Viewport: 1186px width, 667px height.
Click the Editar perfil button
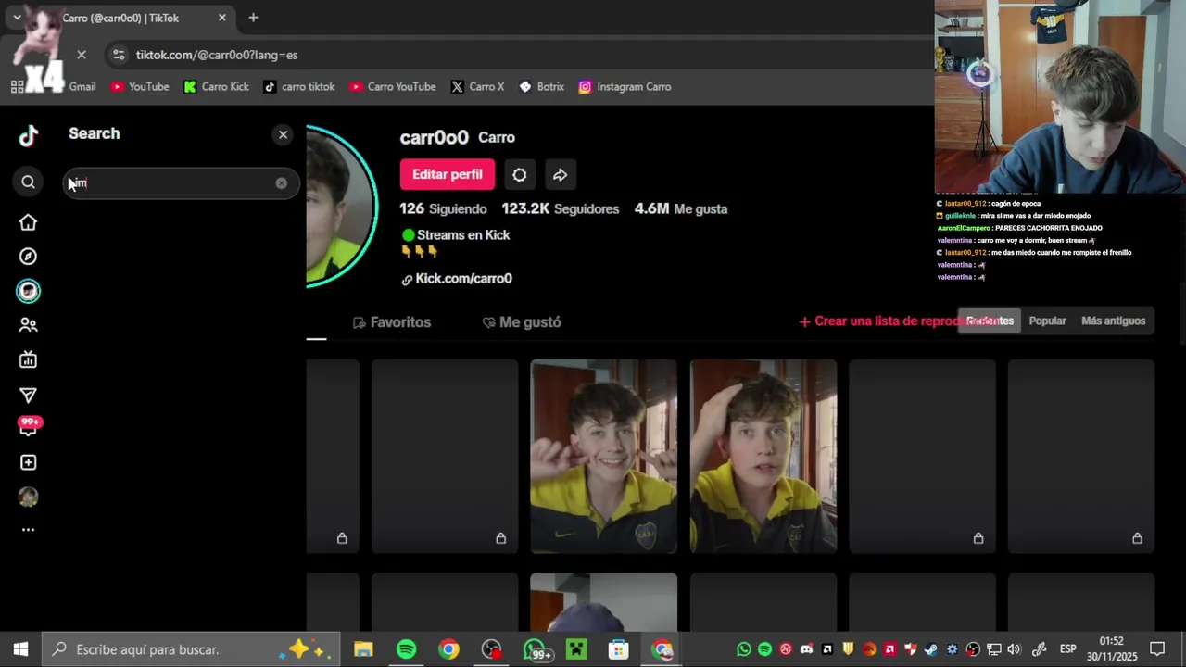(448, 174)
